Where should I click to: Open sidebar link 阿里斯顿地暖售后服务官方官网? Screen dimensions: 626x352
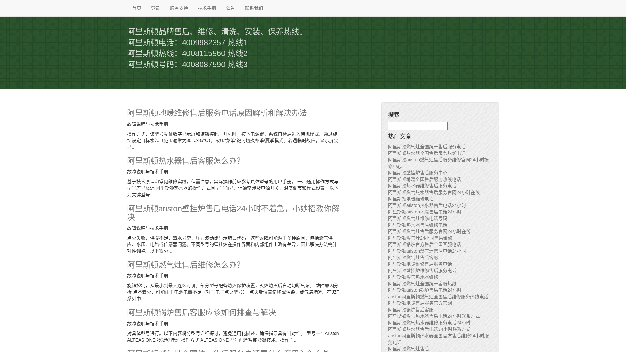click(x=420, y=303)
